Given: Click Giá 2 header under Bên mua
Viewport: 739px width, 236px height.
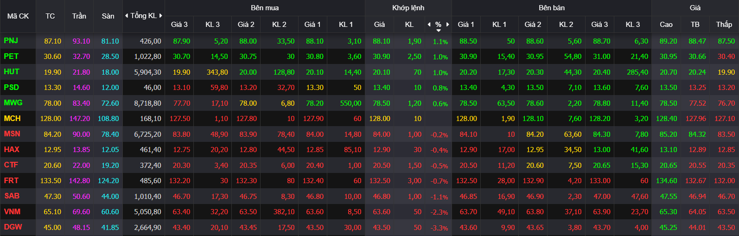Looking at the screenshot, I should point(246,25).
